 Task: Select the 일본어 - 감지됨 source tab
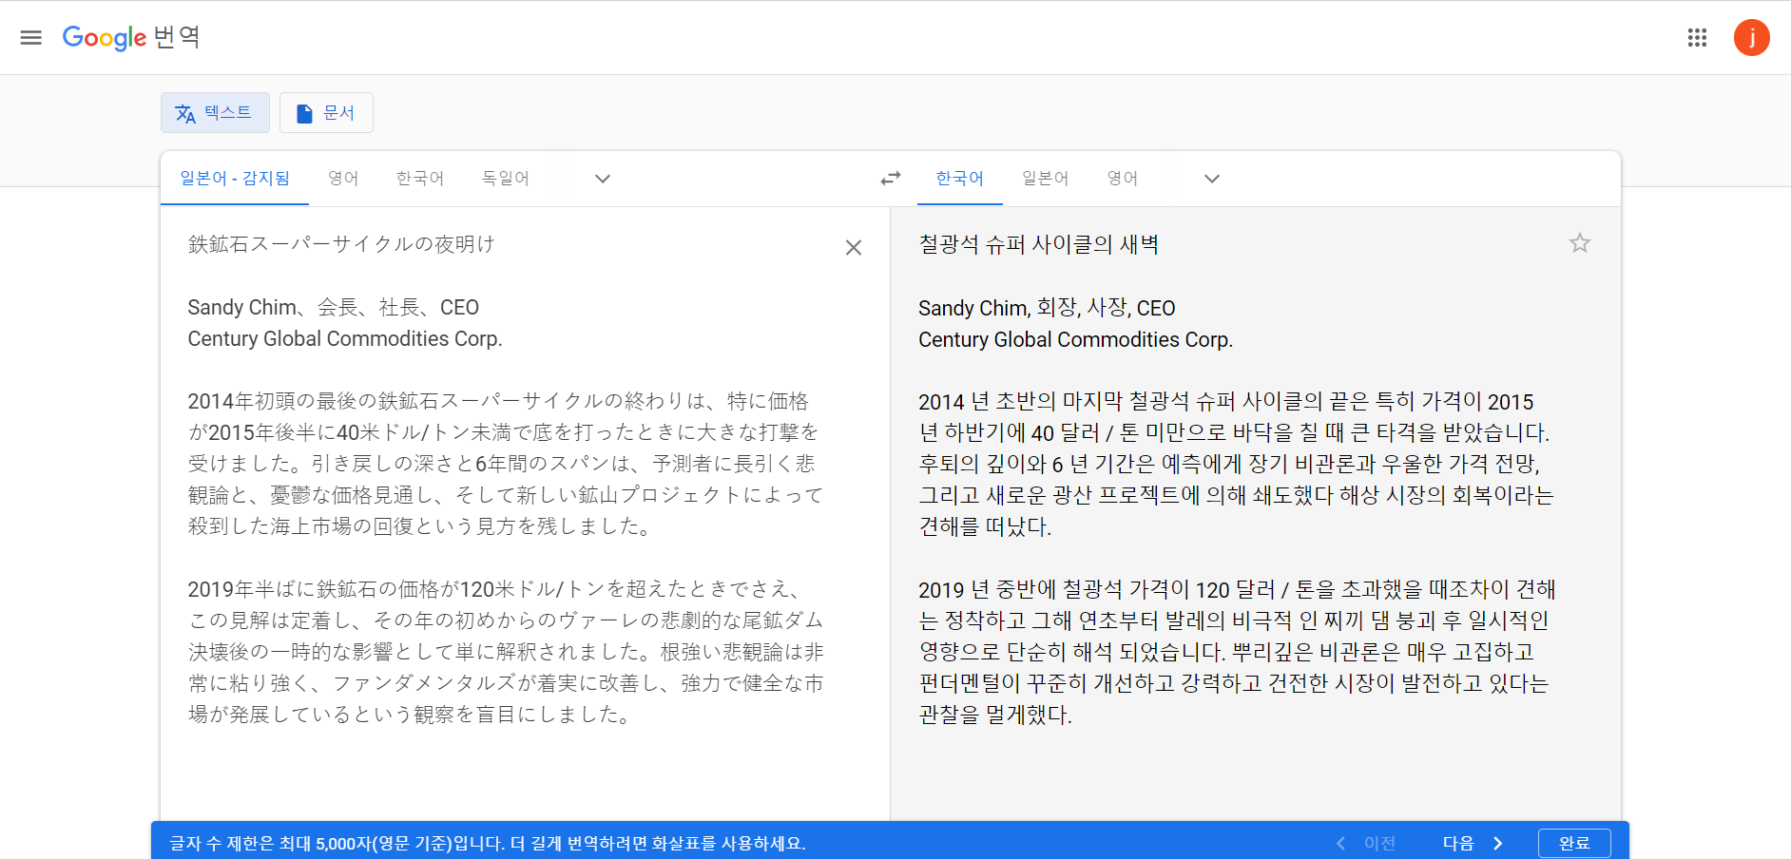click(235, 178)
